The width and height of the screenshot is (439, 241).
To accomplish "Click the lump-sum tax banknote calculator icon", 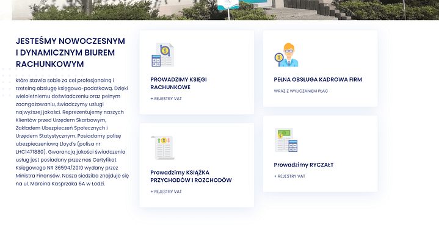I will pyautogui.click(x=286, y=140).
